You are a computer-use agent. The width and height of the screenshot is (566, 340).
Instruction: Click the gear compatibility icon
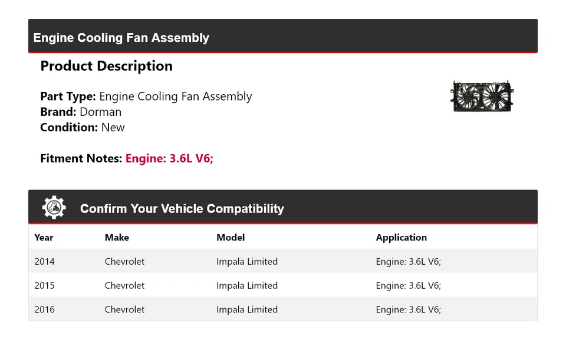coord(54,208)
